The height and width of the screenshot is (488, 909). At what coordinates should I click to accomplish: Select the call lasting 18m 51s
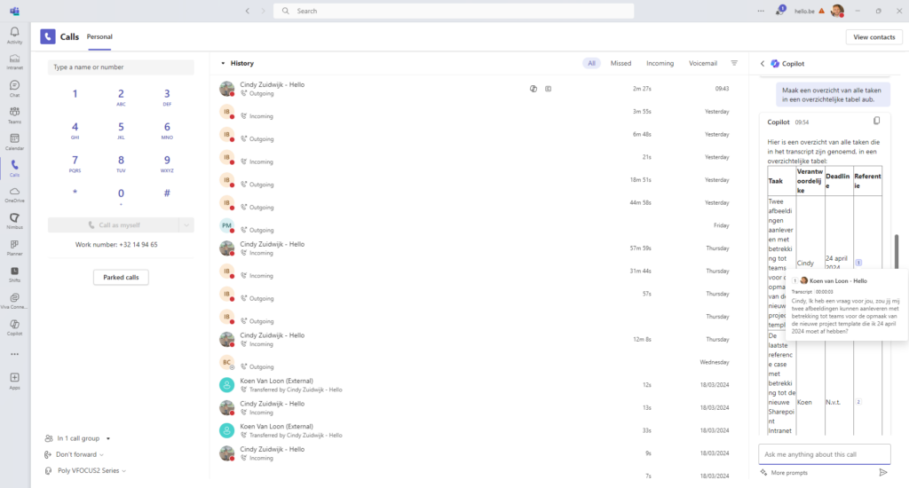[x=479, y=180]
